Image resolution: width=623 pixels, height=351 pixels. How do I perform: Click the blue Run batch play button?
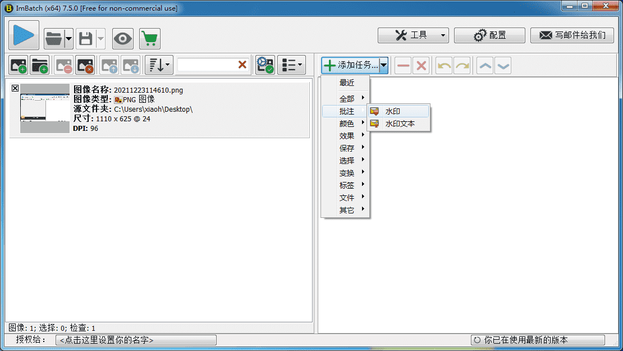tap(24, 35)
